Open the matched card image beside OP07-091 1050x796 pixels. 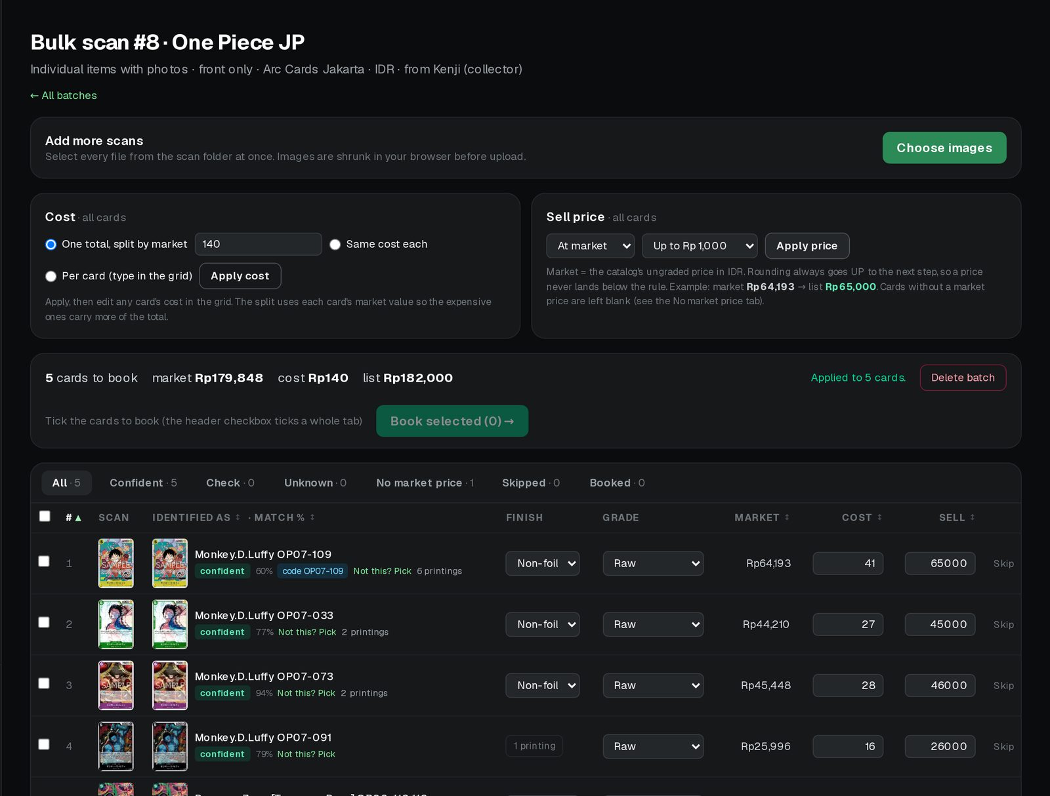click(x=170, y=746)
